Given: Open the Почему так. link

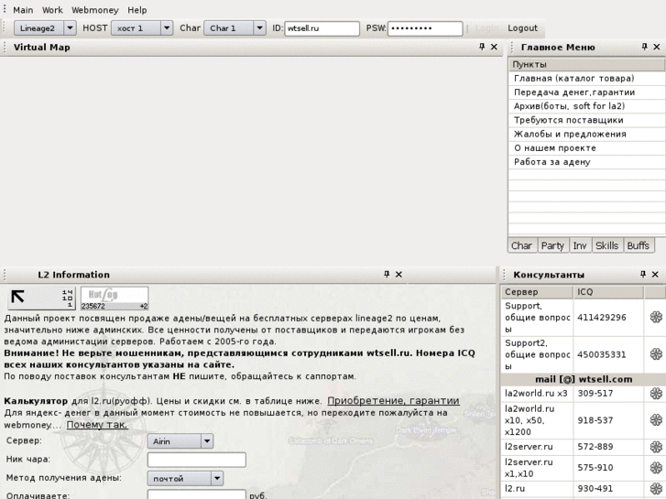Looking at the screenshot, I should pos(97,425).
